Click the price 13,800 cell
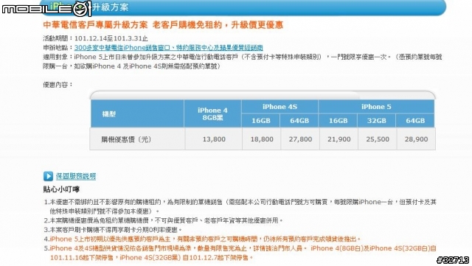The image size is (472, 266). [x=214, y=139]
